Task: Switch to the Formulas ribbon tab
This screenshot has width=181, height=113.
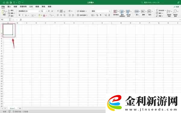Action: pyautogui.click(x=31, y=7)
